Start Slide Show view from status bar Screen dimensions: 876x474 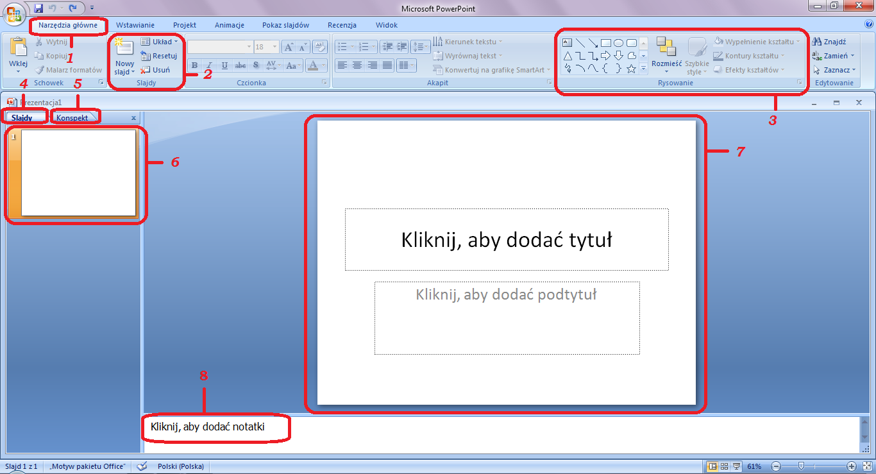pyautogui.click(x=736, y=466)
